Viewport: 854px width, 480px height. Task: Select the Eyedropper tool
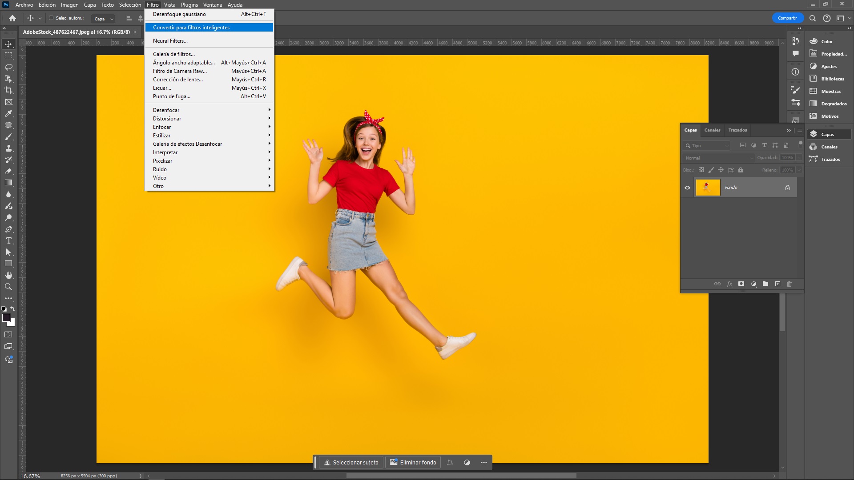click(x=8, y=113)
